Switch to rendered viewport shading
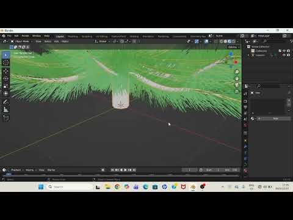The width and height of the screenshot is (293, 220). pos(234,42)
